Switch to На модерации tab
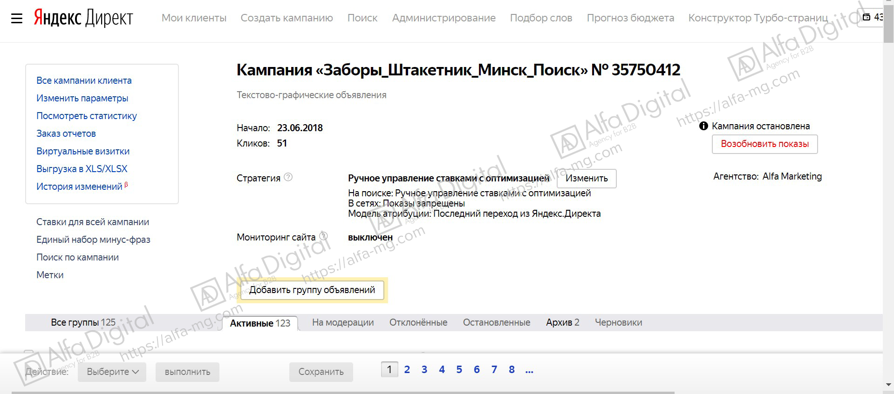This screenshot has width=894, height=394. 343,322
